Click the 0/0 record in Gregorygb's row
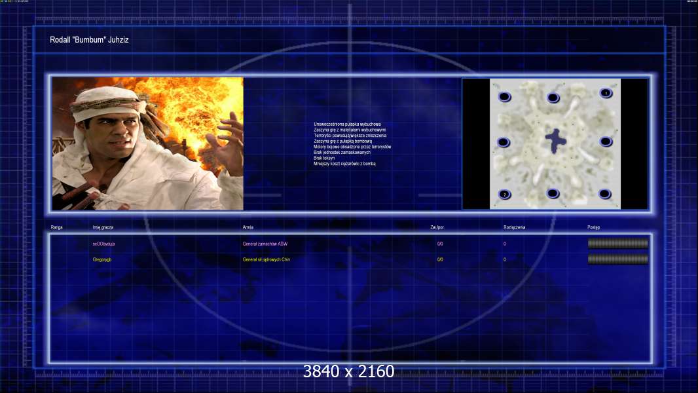 point(440,259)
